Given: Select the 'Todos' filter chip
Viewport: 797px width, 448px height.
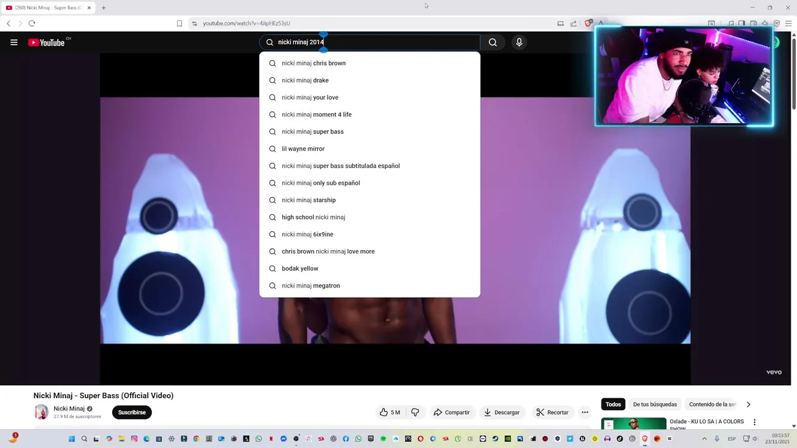Looking at the screenshot, I should point(613,404).
